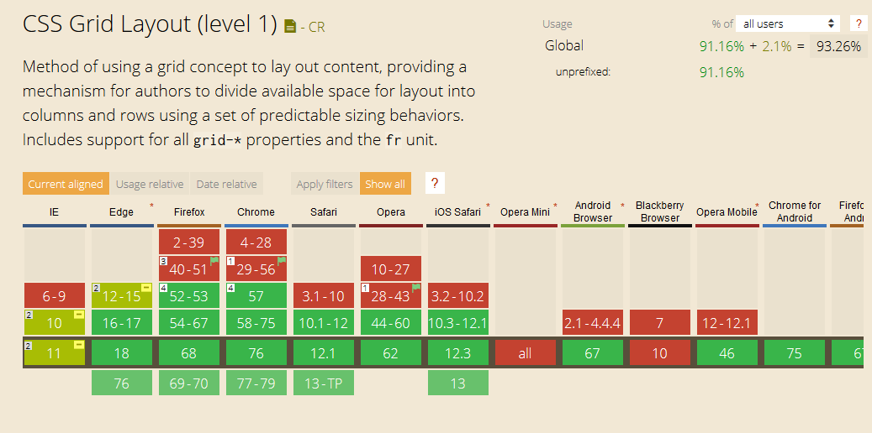872x433 pixels.
Task: Select the Firefox browser column header
Action: [189, 212]
